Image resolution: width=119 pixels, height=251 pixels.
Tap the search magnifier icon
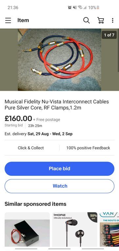pos(87,20)
